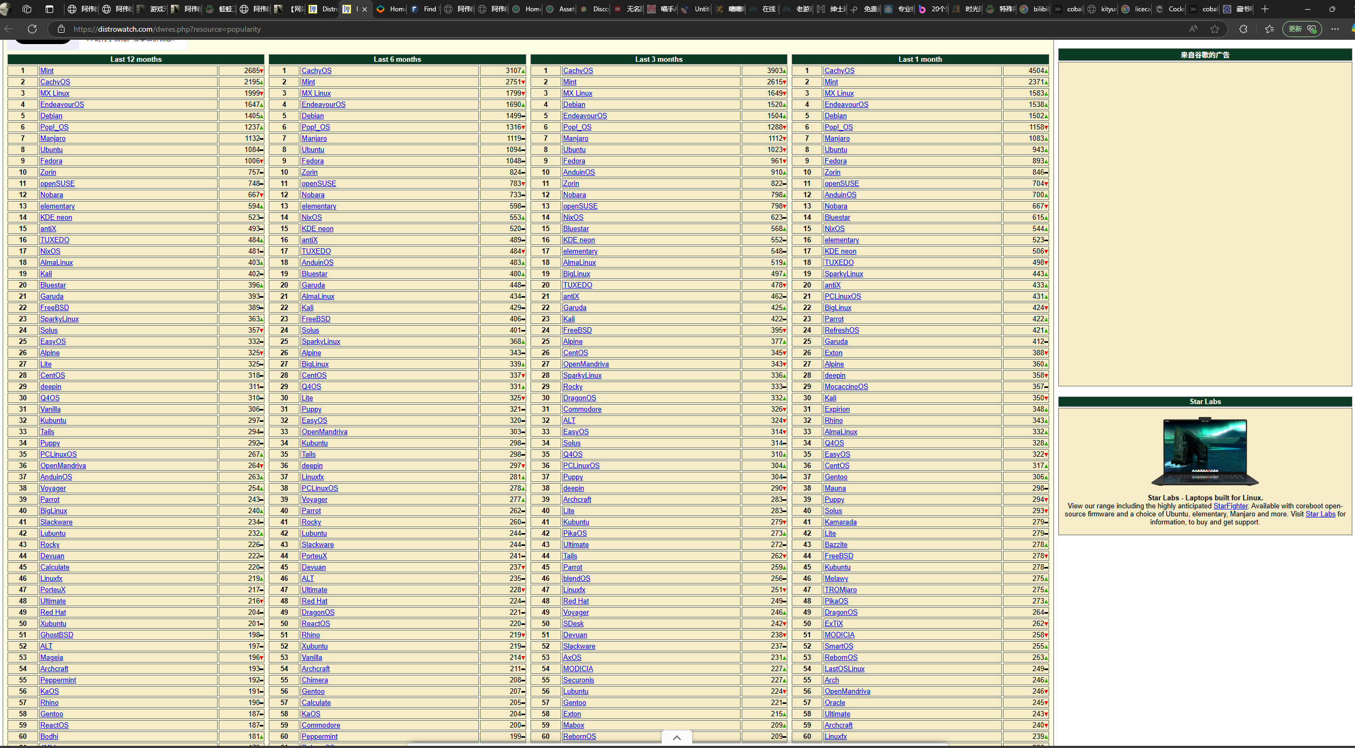1355x748 pixels.
Task: Open the Oracle link
Action: [835, 703]
